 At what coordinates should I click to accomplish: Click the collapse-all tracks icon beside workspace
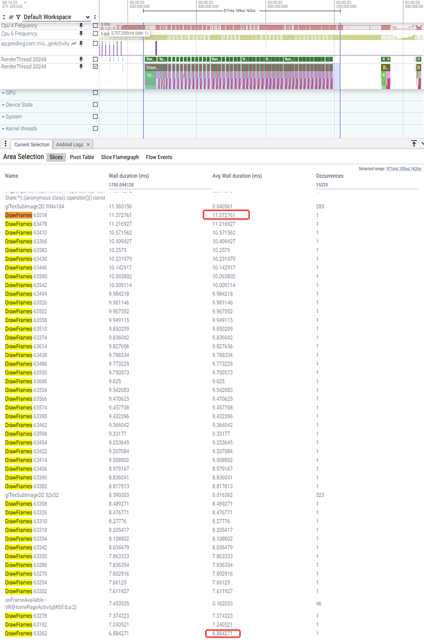coord(4,17)
